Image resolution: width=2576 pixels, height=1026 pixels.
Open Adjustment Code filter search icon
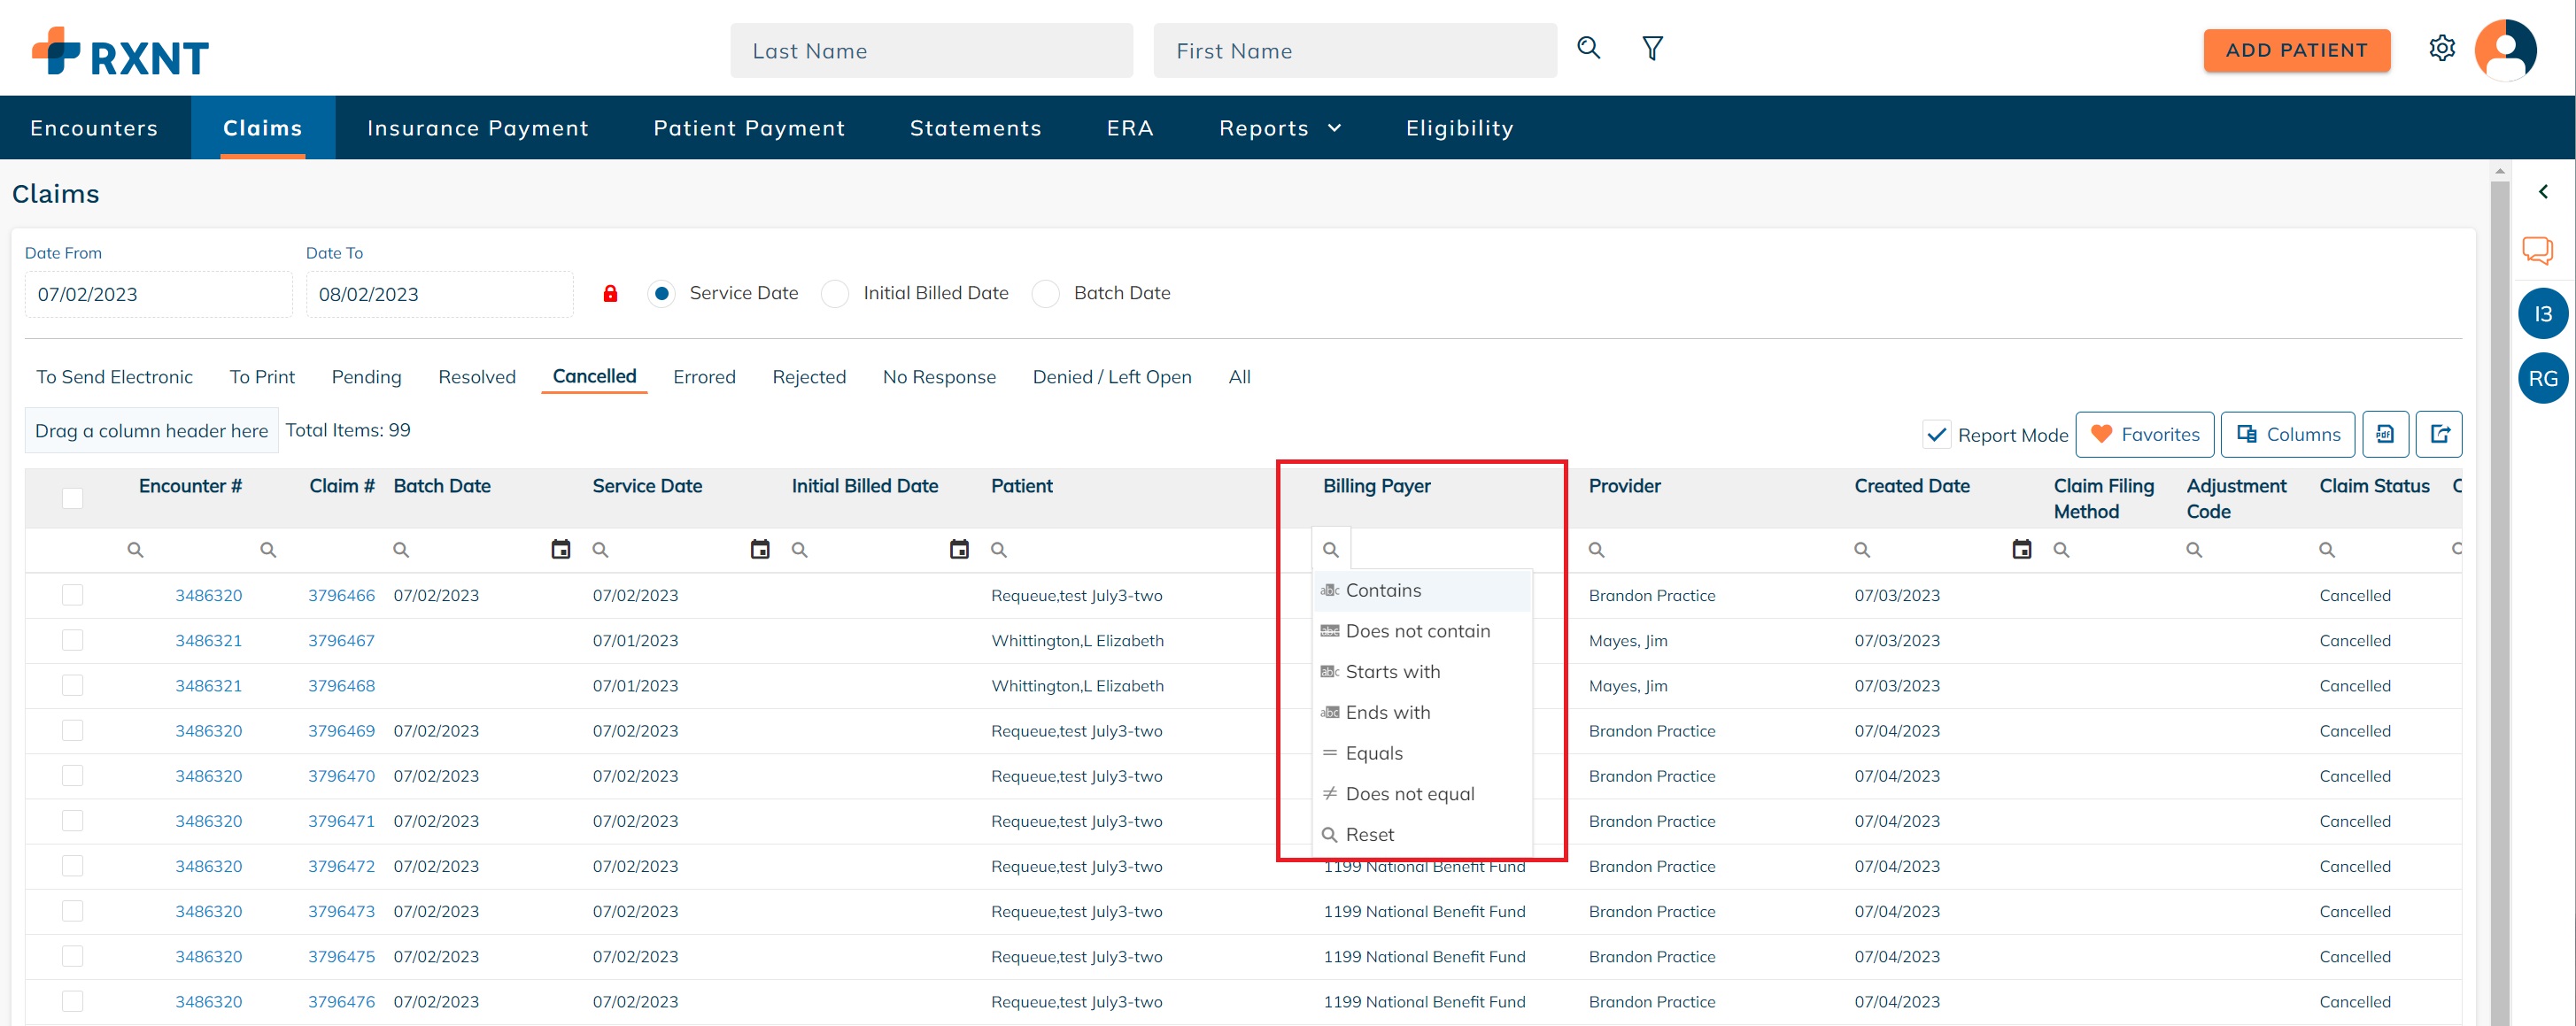pyautogui.click(x=2194, y=550)
